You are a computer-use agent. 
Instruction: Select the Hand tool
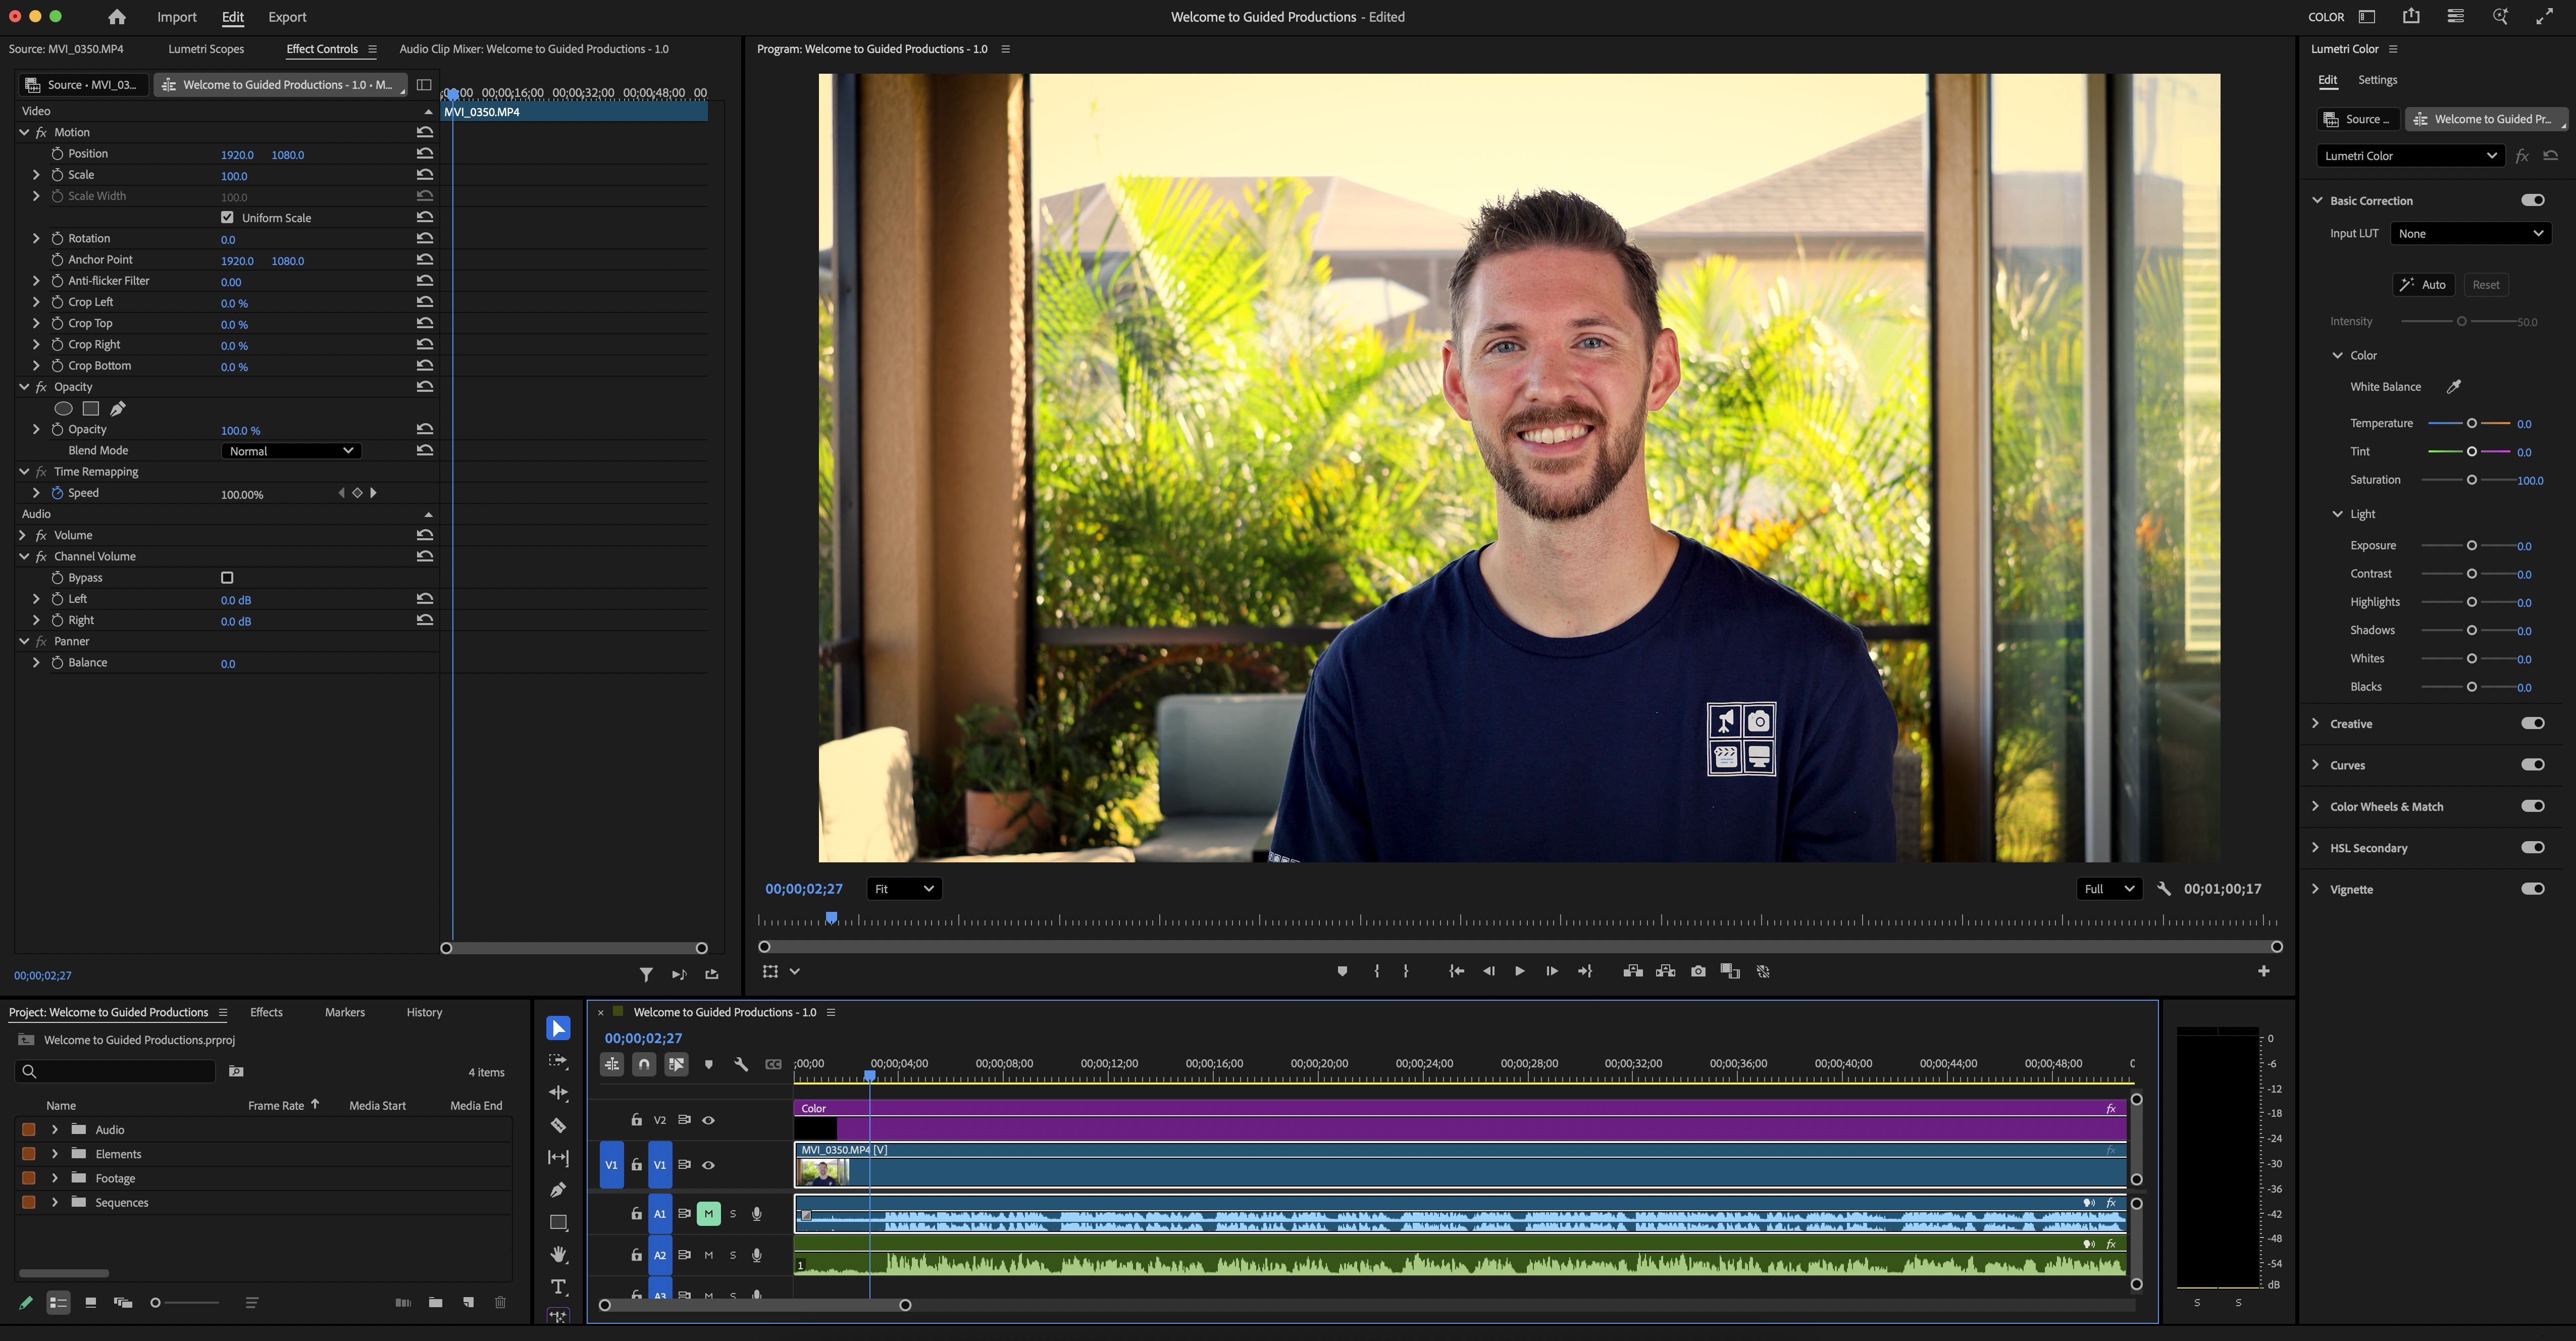[x=558, y=1254]
